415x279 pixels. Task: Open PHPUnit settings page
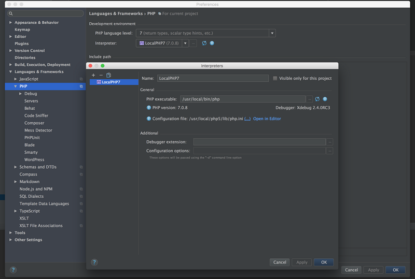point(32,138)
